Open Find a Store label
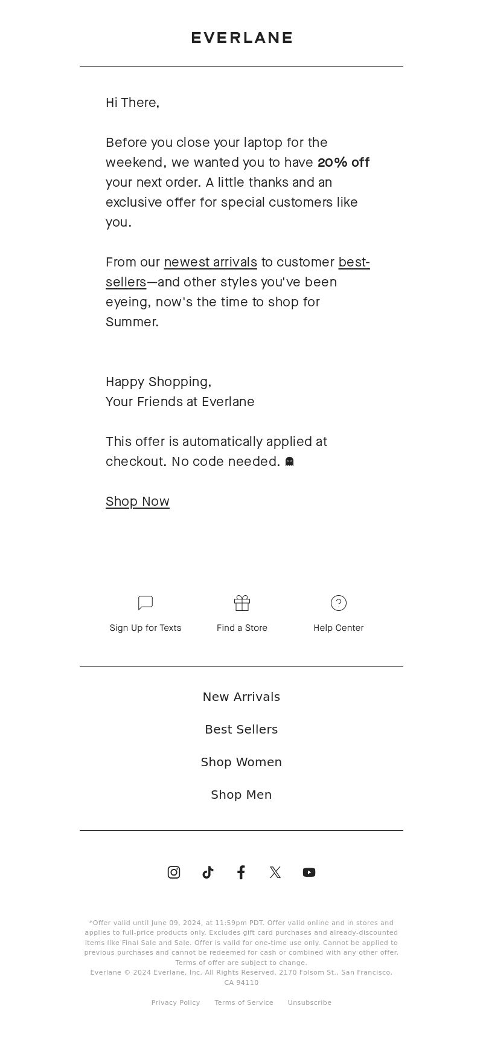The height and width of the screenshot is (1055, 483). coord(242,628)
